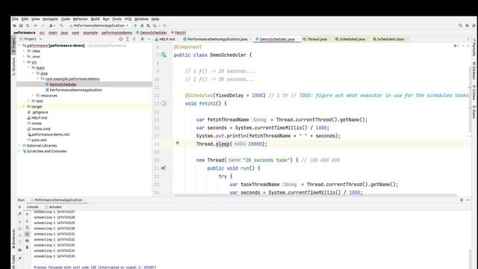Expand the target folder
Screen dimensions: 478x269
[x=24, y=106]
